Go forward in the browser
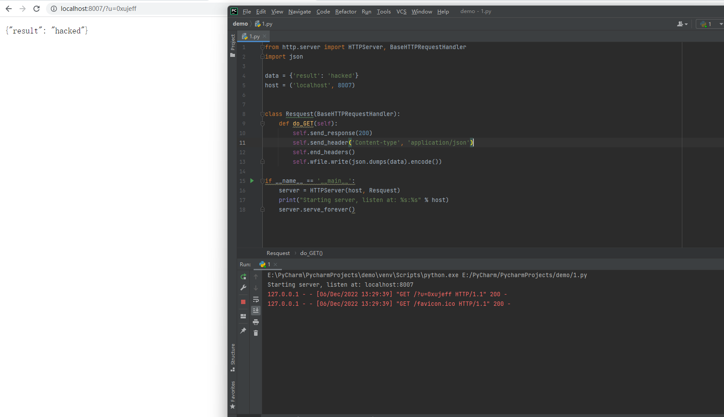Screen dimensions: 724x417 pyautogui.click(x=23, y=9)
